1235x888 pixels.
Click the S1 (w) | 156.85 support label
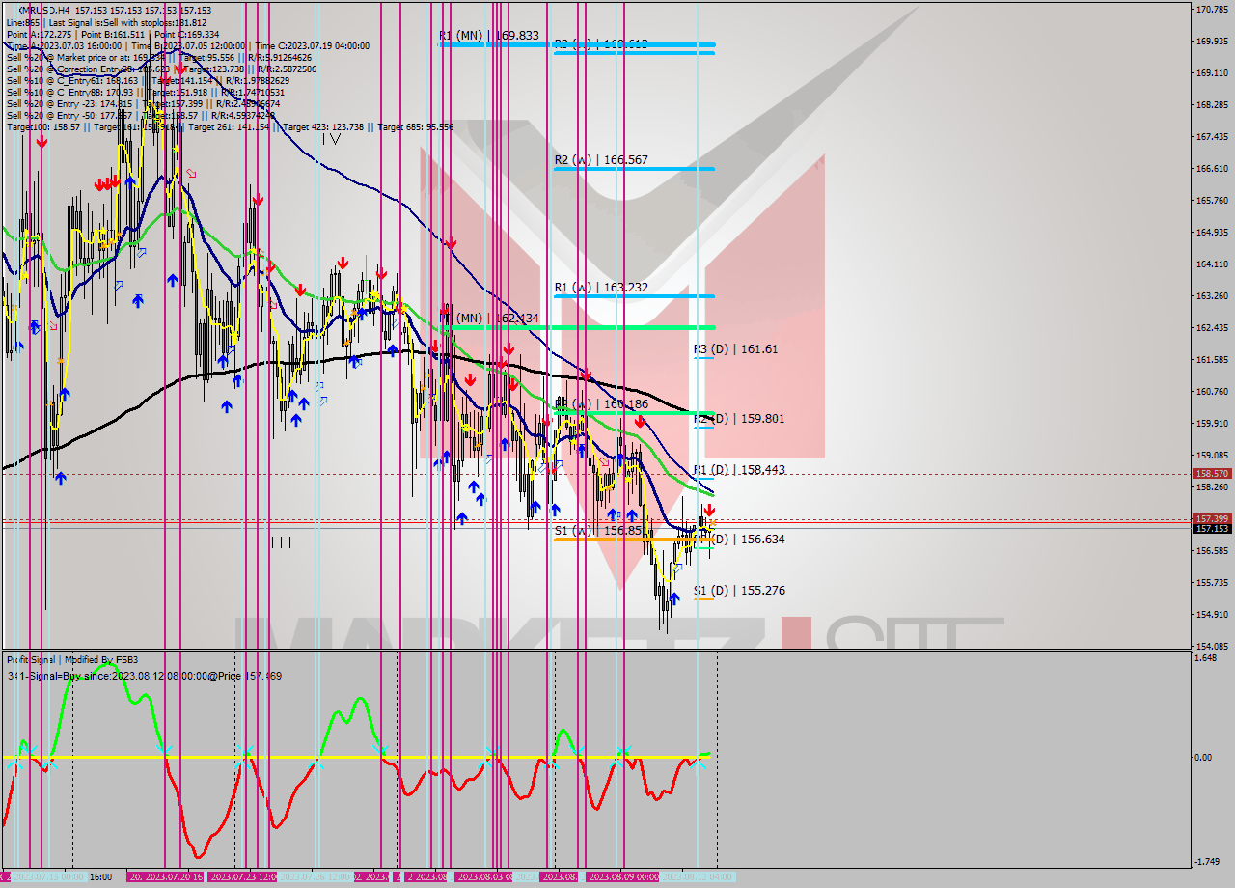[598, 530]
